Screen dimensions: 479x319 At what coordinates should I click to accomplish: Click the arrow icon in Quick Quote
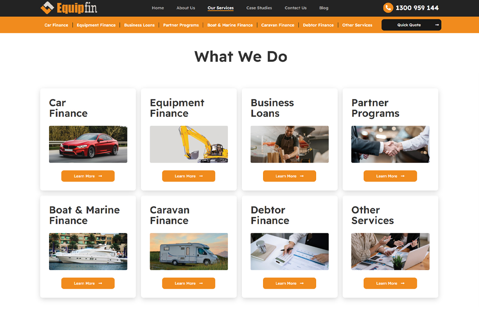coord(437,25)
